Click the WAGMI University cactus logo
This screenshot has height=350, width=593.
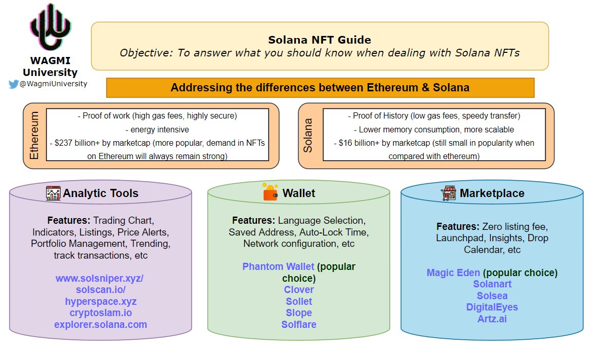(50, 27)
